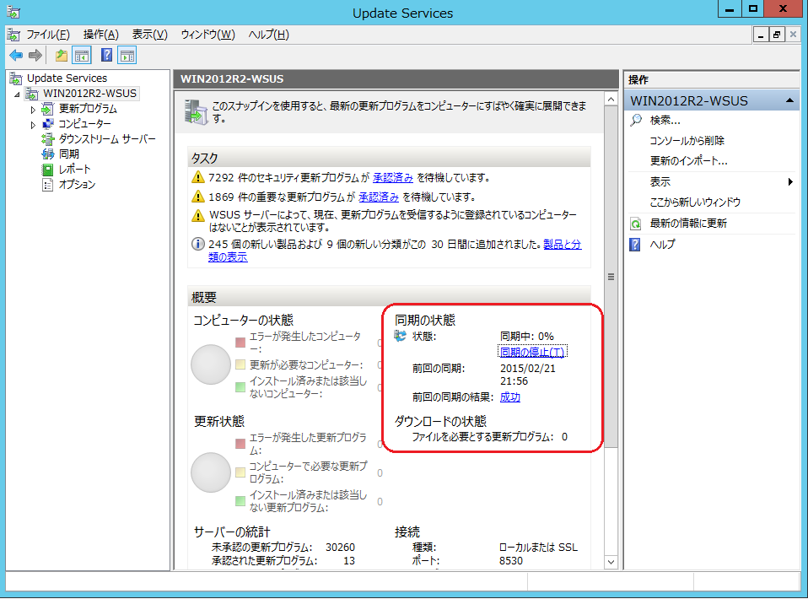The image size is (808, 599).
Task: Click 最新の情報に更新 refresh action
Action: coord(688,224)
